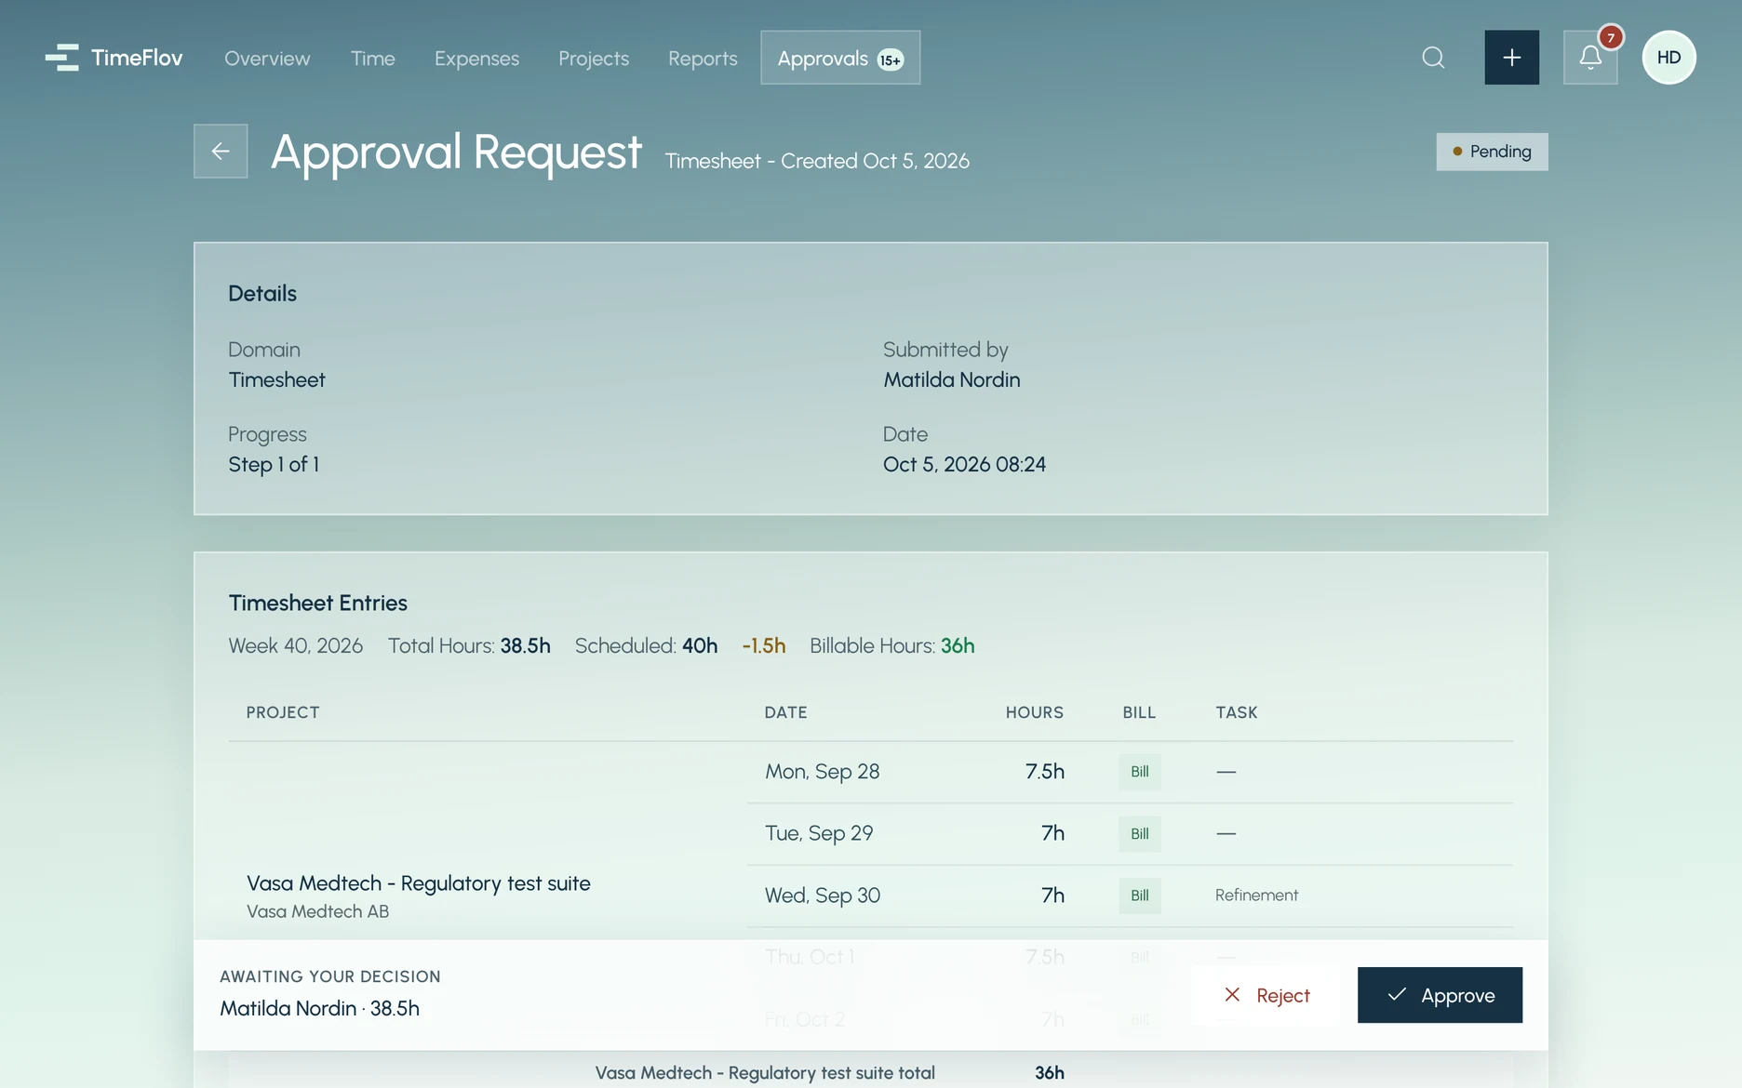Switch to the Time tab

coord(373,58)
